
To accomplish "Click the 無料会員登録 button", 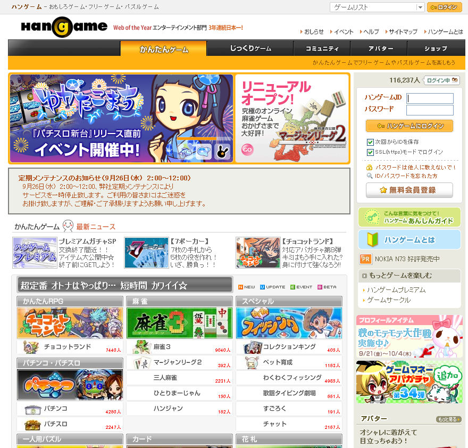I will click(x=409, y=190).
